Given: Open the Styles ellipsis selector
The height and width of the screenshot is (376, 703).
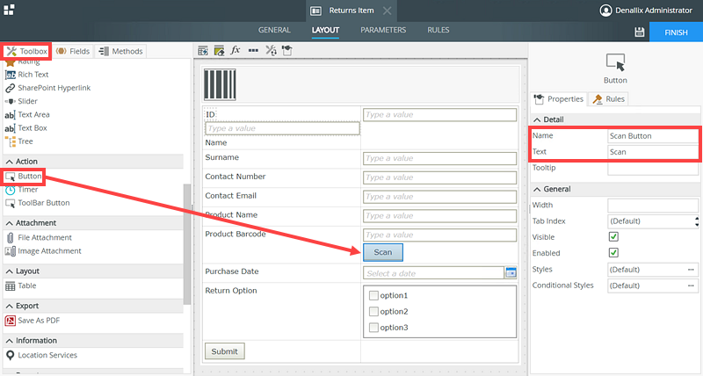Looking at the screenshot, I should tap(691, 269).
